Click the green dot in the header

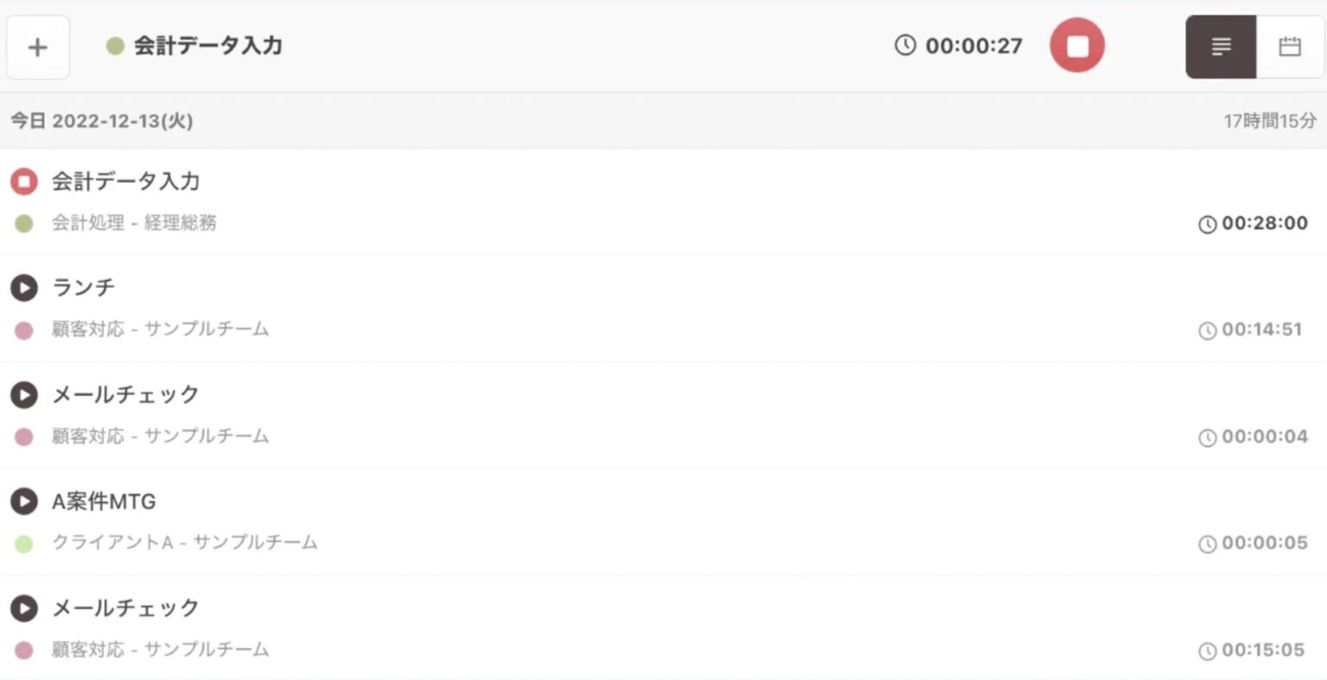pos(115,46)
